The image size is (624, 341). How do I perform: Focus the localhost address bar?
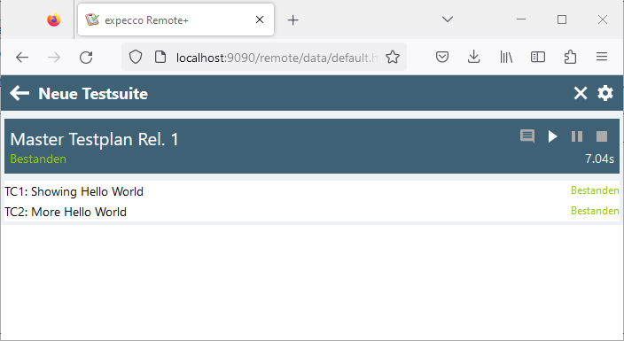click(277, 58)
